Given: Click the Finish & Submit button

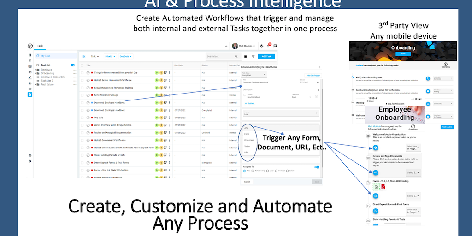Looking at the screenshot, I should pyautogui.click(x=448, y=127).
